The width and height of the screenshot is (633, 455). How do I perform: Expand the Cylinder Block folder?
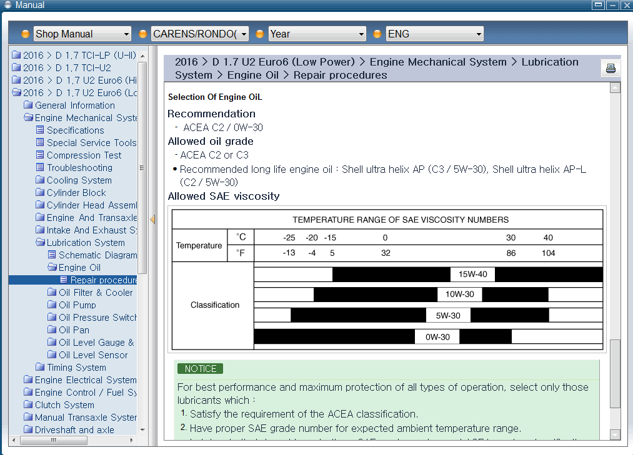[71, 193]
